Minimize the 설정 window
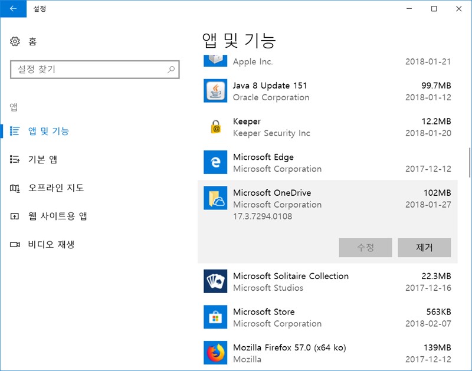This screenshot has width=472, height=371. point(409,9)
